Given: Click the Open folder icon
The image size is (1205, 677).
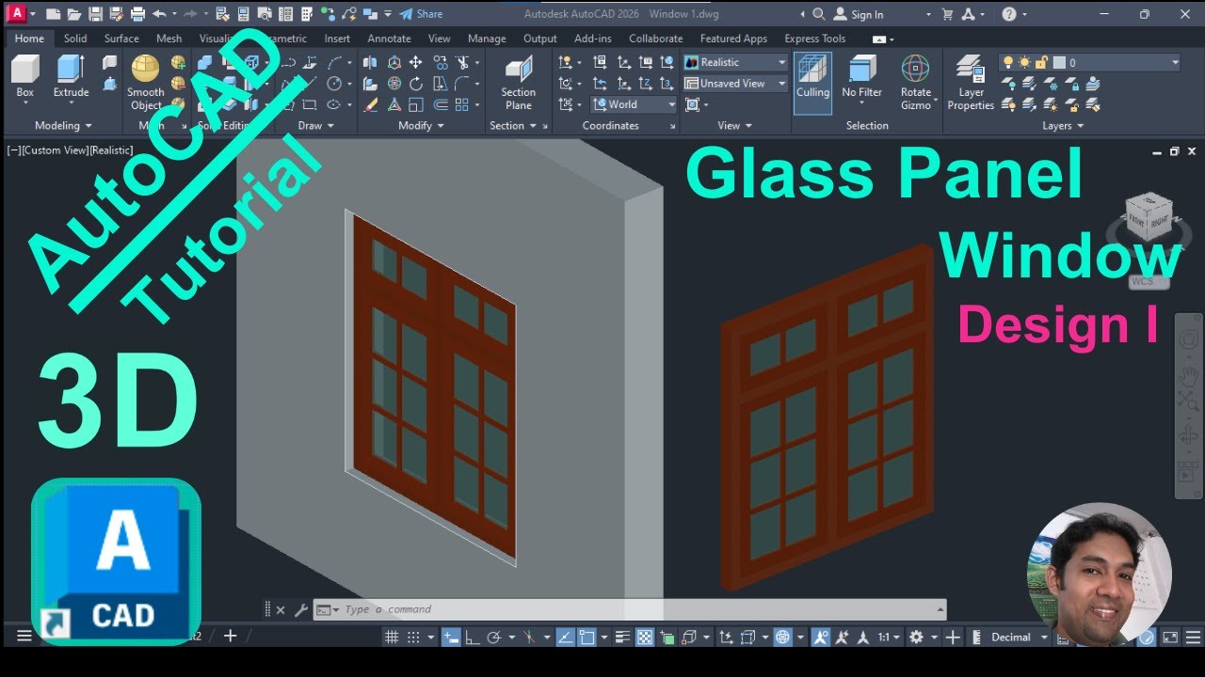Looking at the screenshot, I should point(74,14).
